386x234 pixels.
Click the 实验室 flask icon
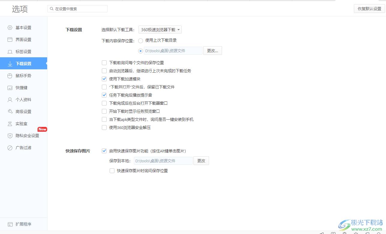pyautogui.click(x=10, y=124)
